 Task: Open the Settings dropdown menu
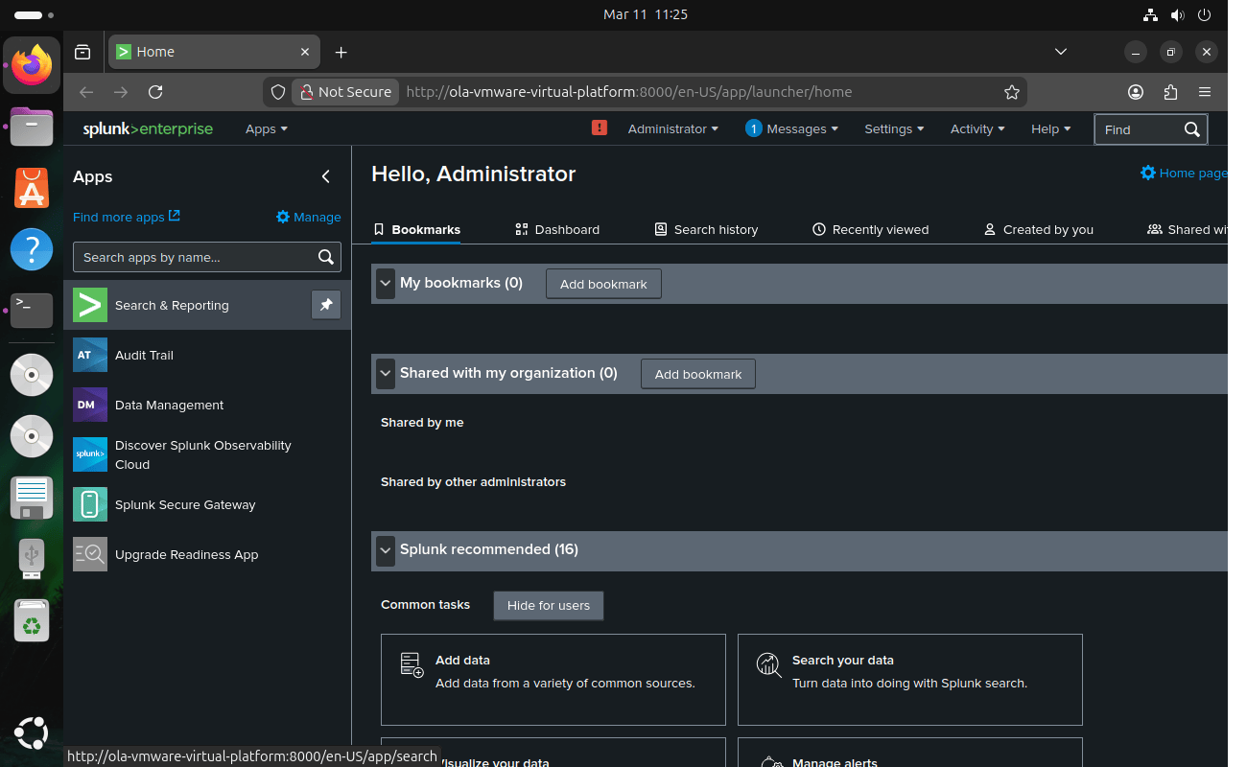point(894,128)
